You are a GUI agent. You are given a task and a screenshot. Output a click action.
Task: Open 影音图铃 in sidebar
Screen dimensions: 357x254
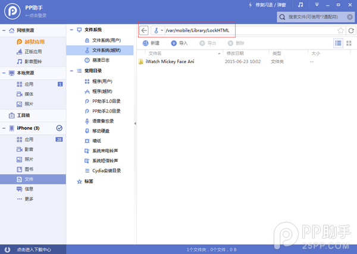pos(33,61)
